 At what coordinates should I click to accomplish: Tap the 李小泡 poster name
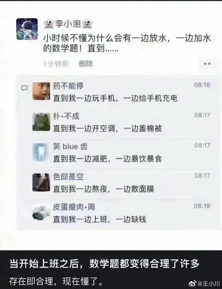click(68, 24)
